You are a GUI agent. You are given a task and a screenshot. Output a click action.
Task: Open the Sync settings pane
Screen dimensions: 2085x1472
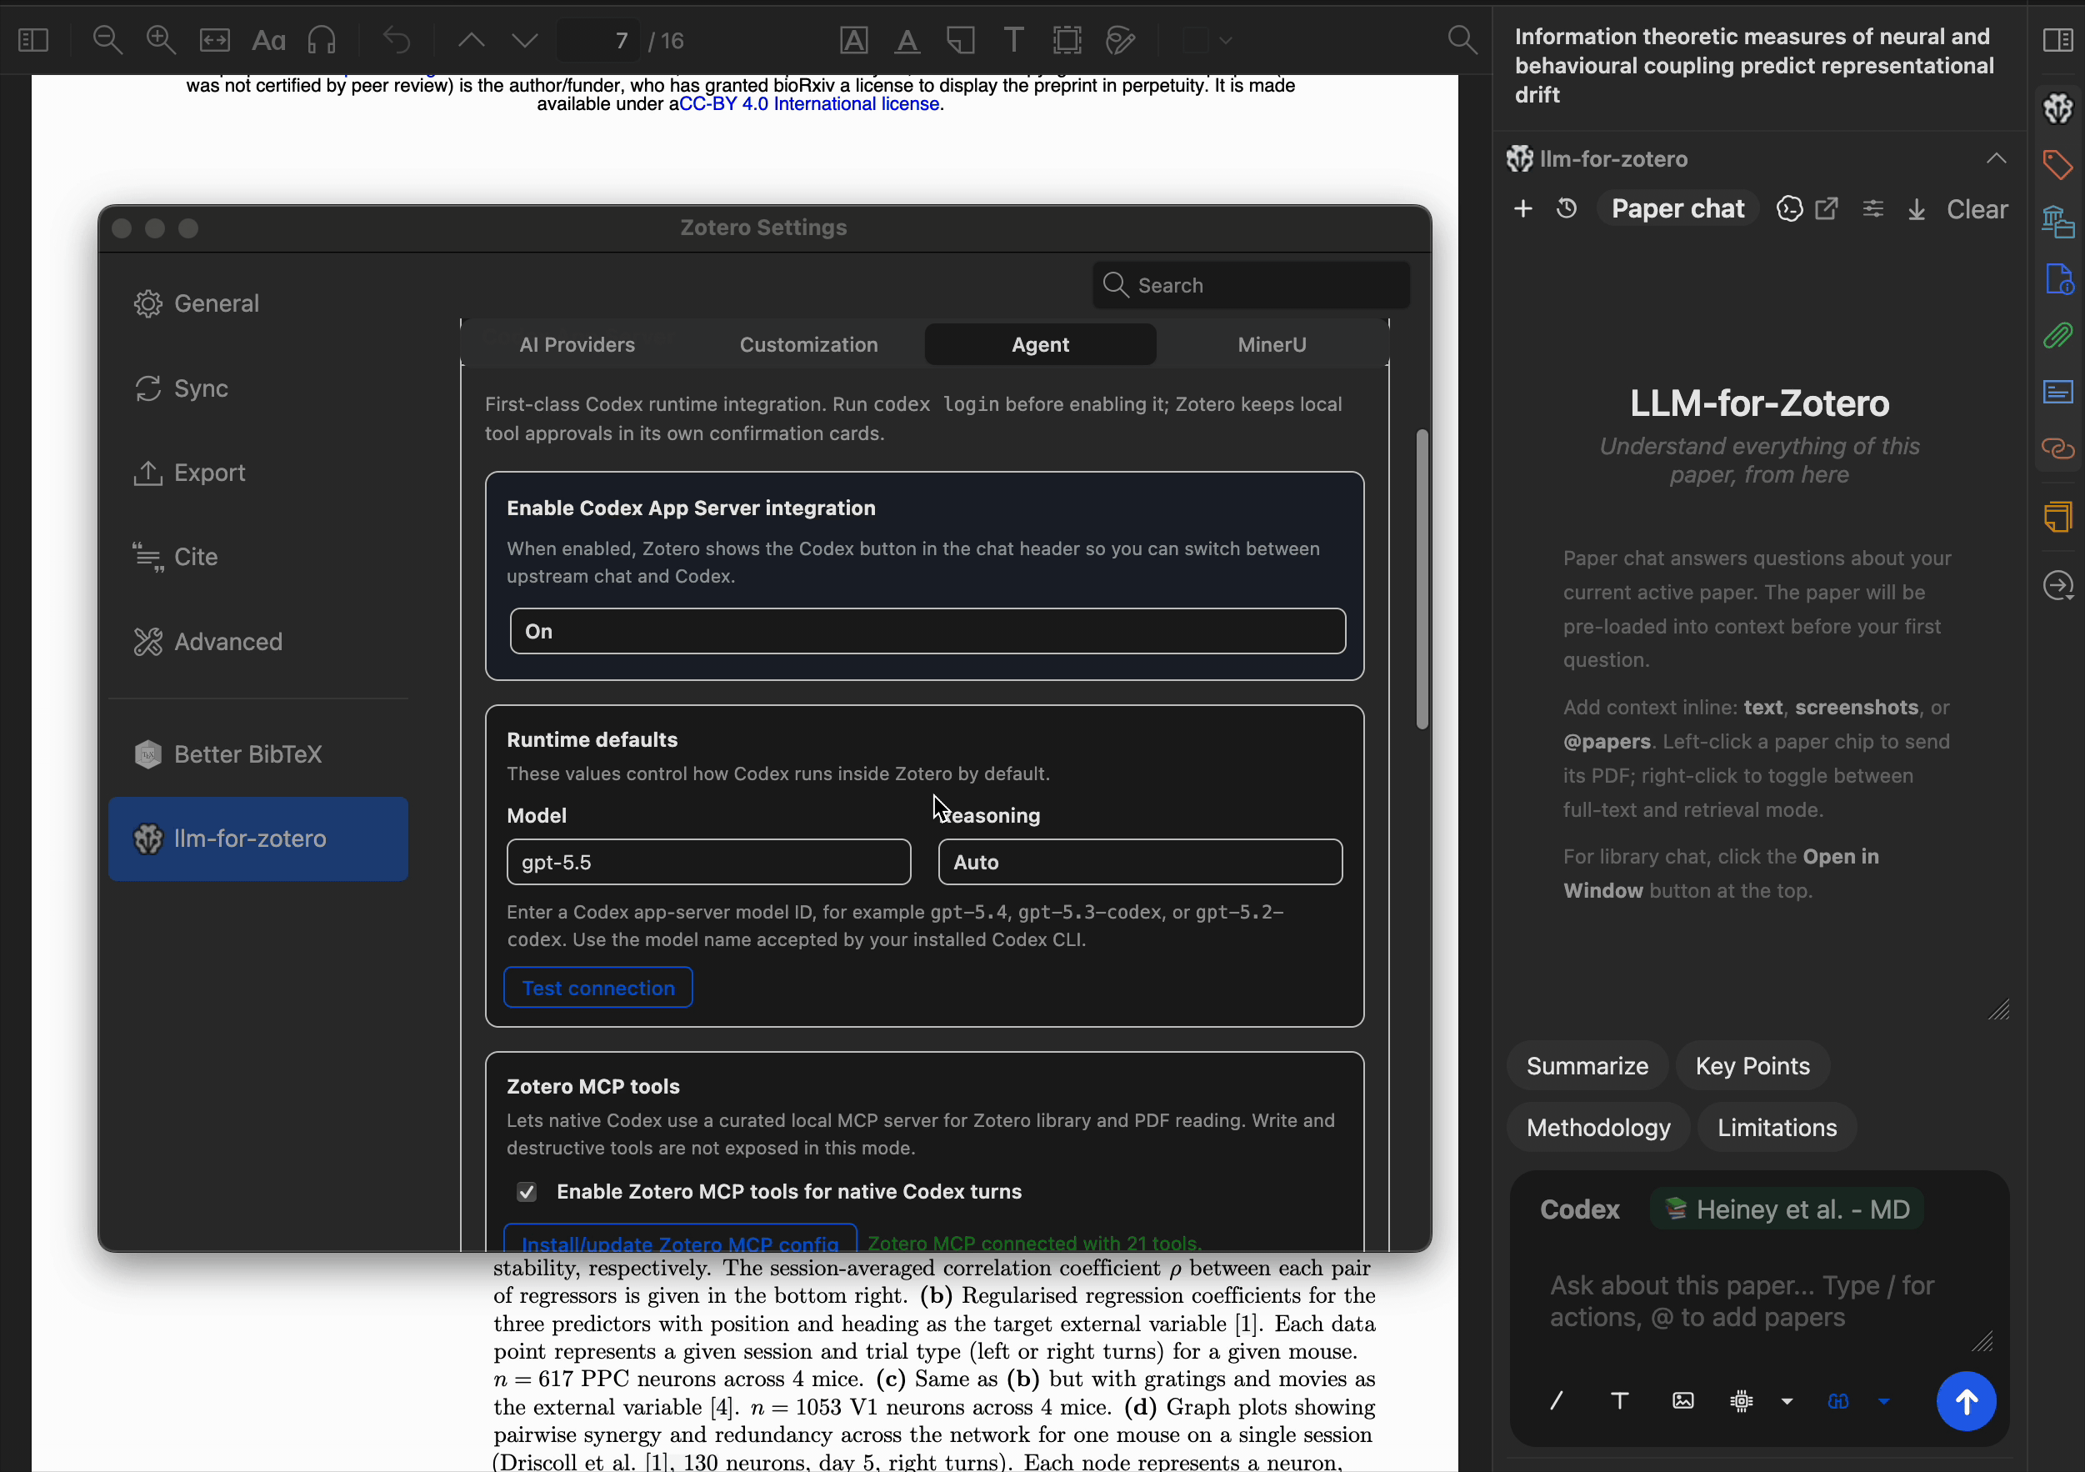tap(257, 388)
